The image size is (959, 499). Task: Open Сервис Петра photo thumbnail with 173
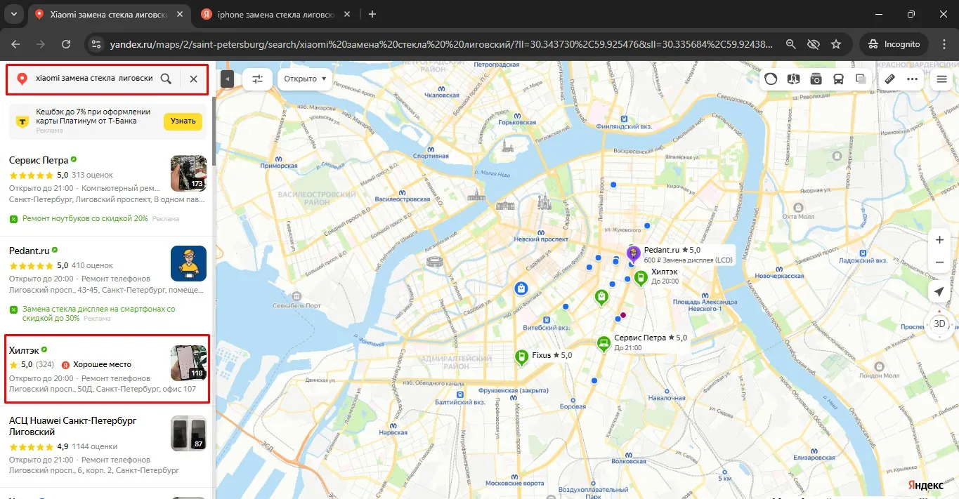tap(188, 173)
